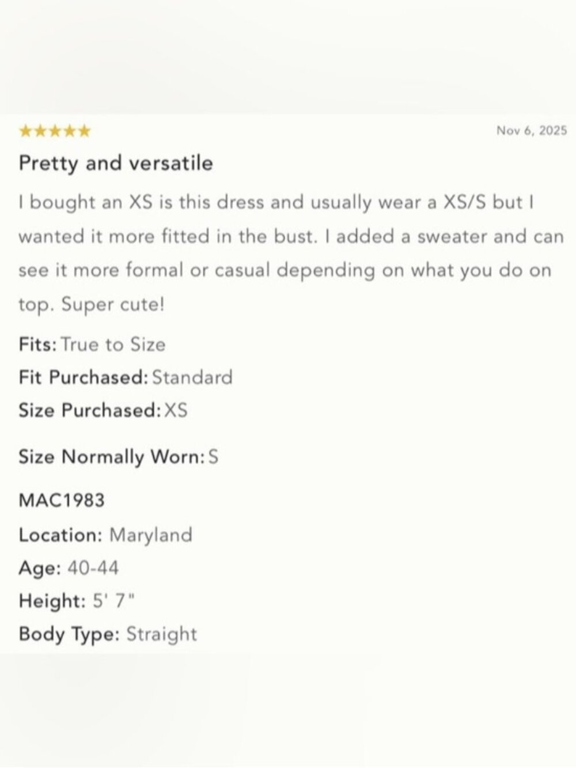Click the 'Size Normally Worn: S' line
The image size is (576, 768).
119,457
